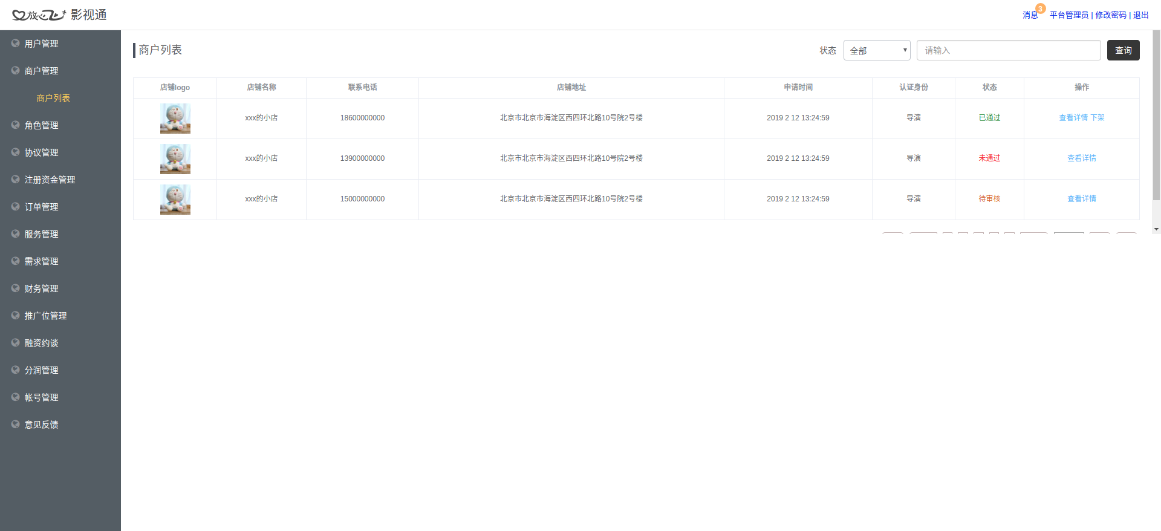Open the 协议管理 menu item

pos(41,152)
